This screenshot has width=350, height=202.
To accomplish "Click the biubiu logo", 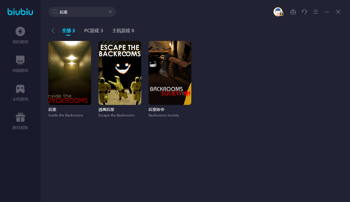I will [20, 12].
